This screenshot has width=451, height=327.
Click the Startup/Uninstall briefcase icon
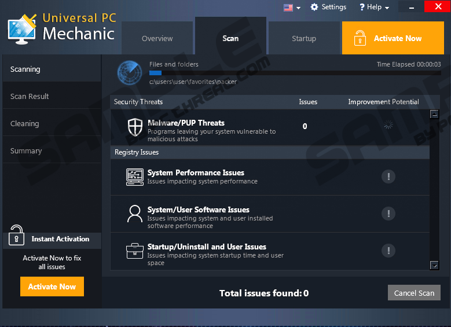135,251
